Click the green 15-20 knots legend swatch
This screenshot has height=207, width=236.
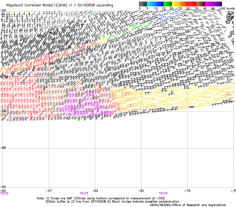[x=168, y=4]
